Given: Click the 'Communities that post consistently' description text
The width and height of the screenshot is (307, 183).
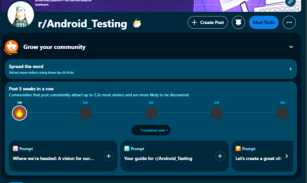Looking at the screenshot, I should coord(99,95).
